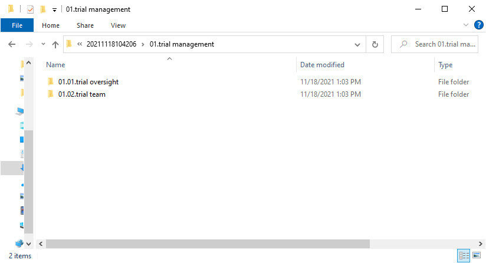
Task: Open the View ribbon tab
Action: coord(118,25)
